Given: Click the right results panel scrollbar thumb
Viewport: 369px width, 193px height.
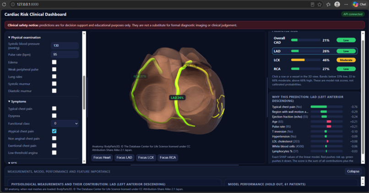Looking at the screenshot, I should (363, 97).
